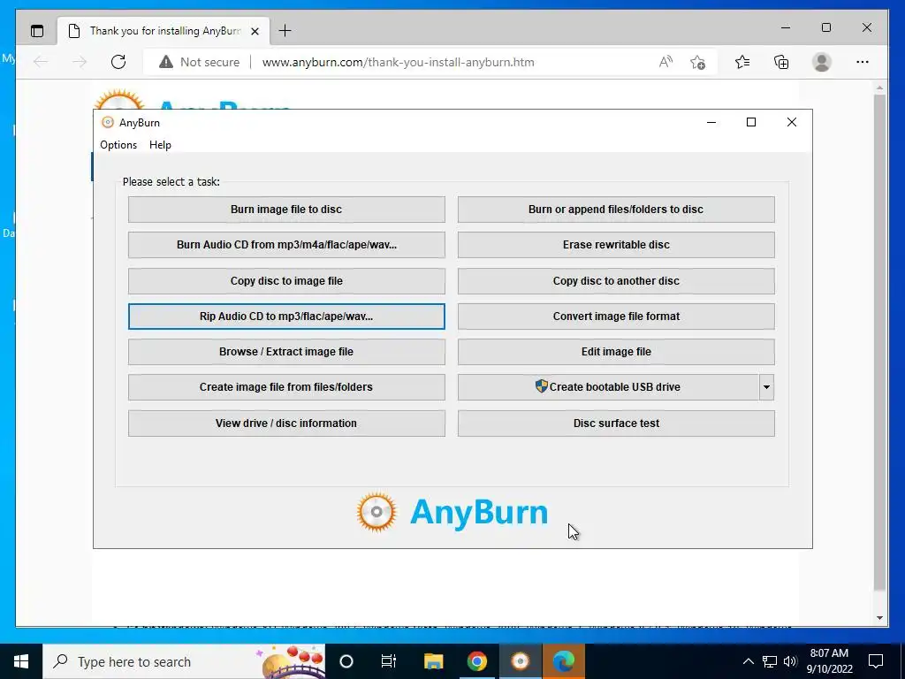Open a new Edge tab
The image size is (905, 679).
tap(285, 31)
